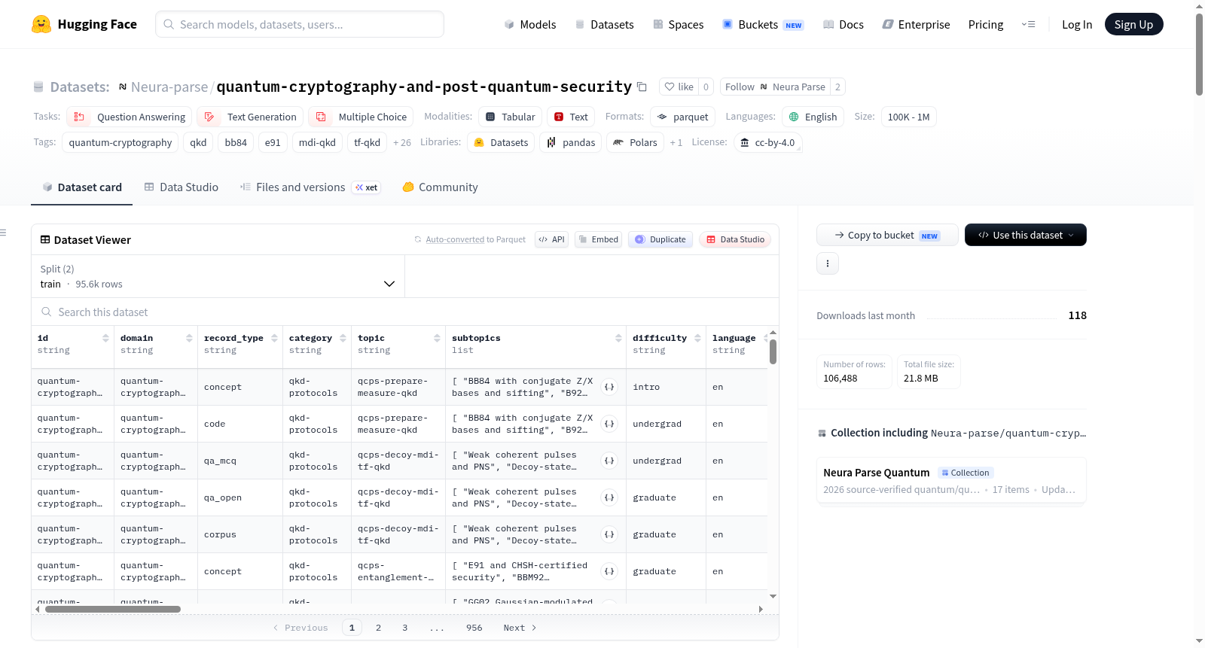Sort by the difficulty column
Screen dimensions: 1205x648
coord(697,339)
